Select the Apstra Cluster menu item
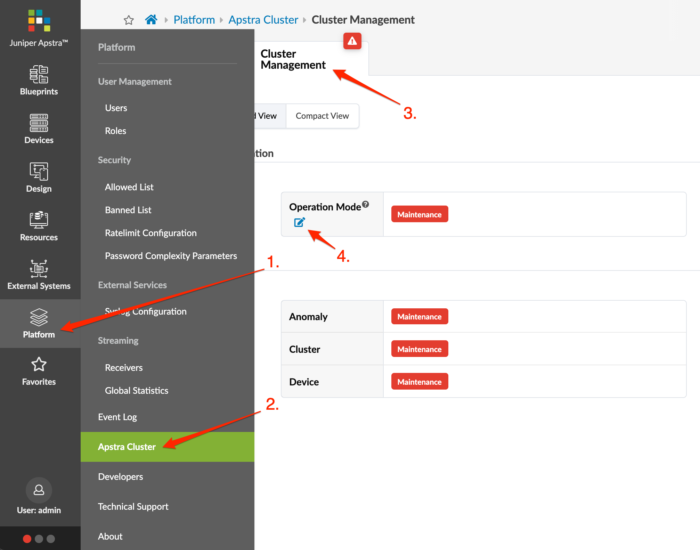The height and width of the screenshot is (550, 700). click(x=127, y=447)
